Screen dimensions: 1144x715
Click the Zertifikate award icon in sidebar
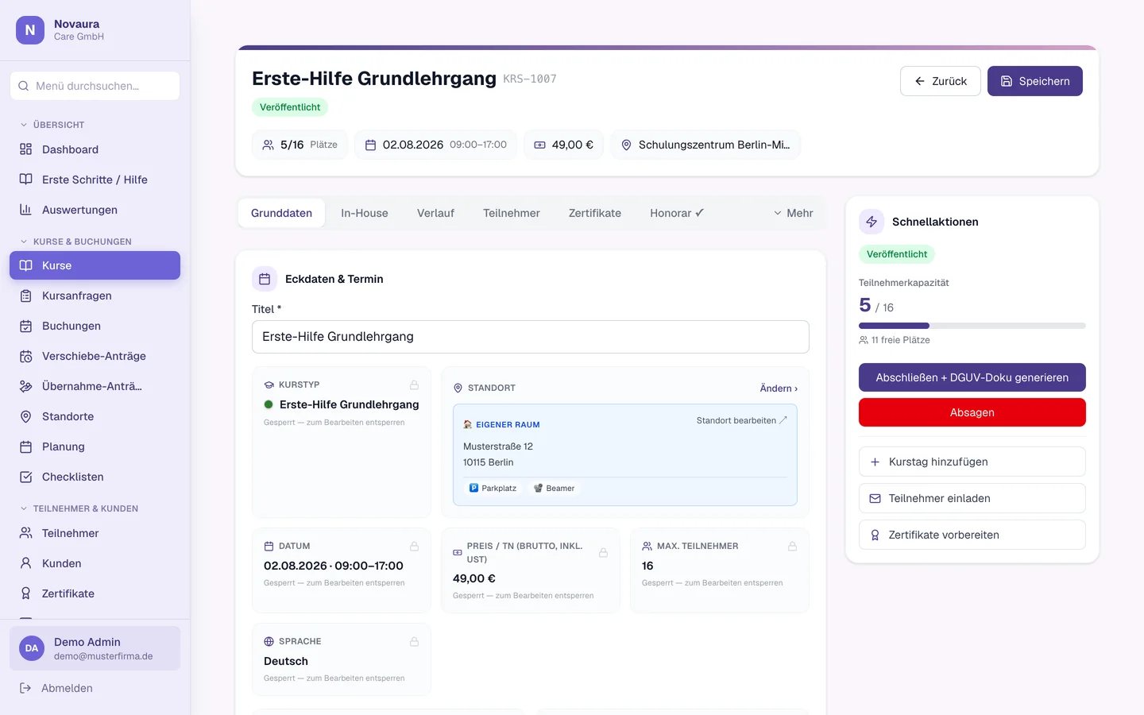click(x=25, y=593)
